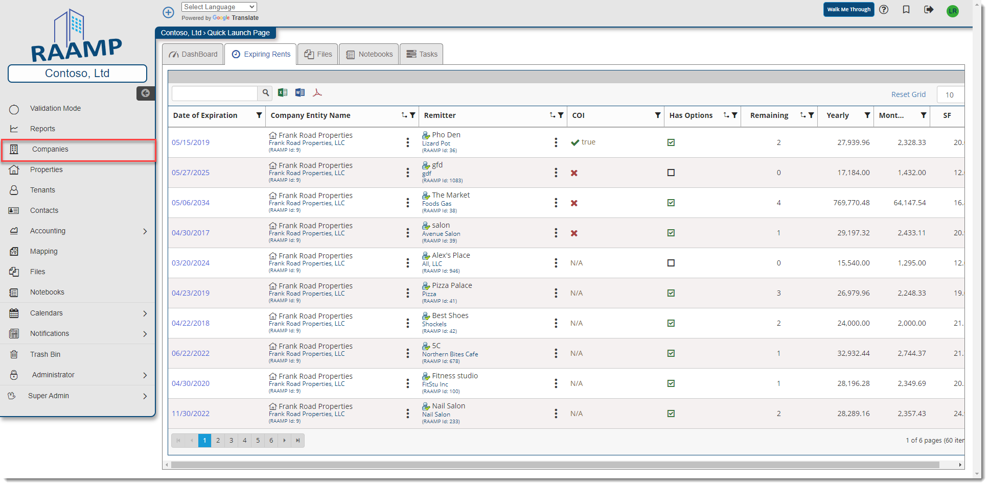
Task: Filter the Remitter column
Action: click(561, 115)
